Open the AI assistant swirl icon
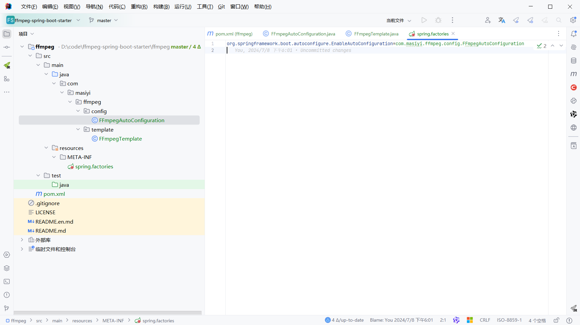Image resolution: width=580 pixels, height=325 pixels. click(x=574, y=47)
